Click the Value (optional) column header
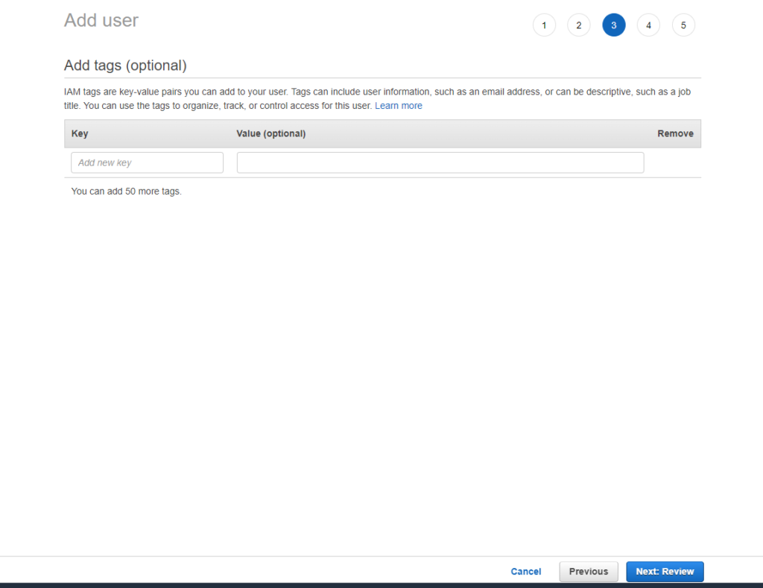 tap(270, 133)
